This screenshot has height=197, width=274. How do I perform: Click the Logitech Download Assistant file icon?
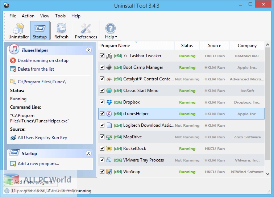[109, 125]
